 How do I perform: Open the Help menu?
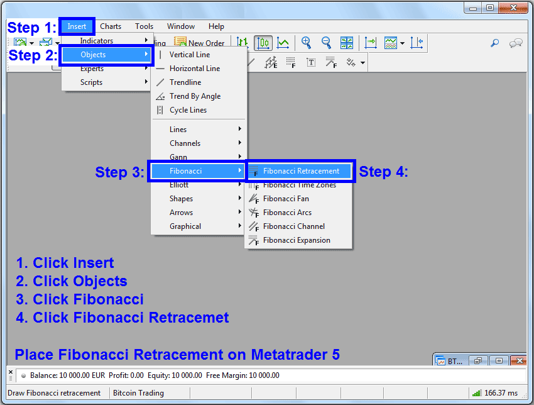(216, 26)
